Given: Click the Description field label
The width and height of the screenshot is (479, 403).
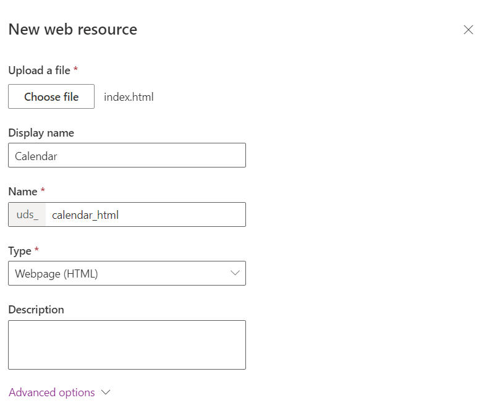Looking at the screenshot, I should (x=36, y=310).
